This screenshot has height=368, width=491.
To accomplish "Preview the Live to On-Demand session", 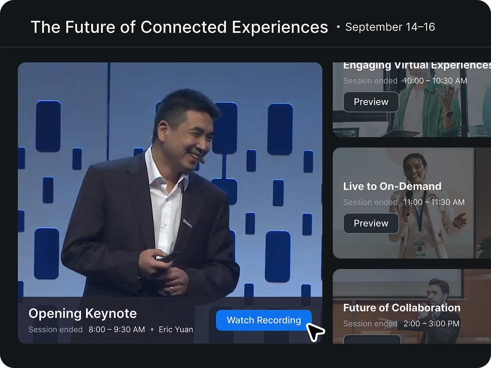I will [x=371, y=223].
